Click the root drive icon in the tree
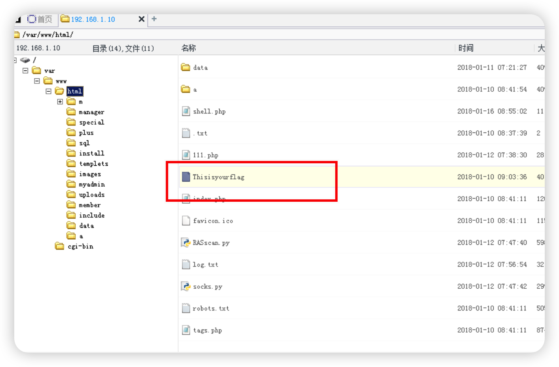The height and width of the screenshot is (367, 559). (25, 60)
